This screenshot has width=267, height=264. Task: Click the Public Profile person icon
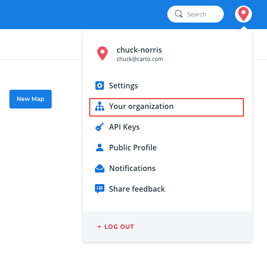tap(100, 148)
